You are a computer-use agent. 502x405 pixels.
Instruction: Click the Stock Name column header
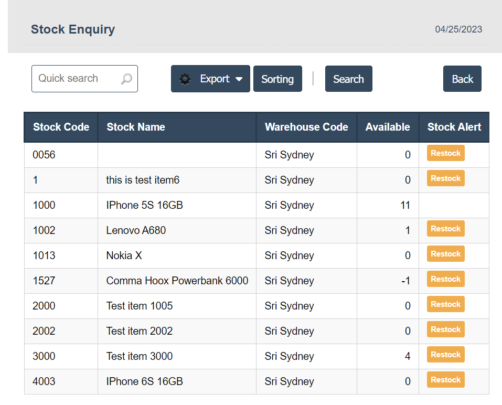(x=136, y=127)
